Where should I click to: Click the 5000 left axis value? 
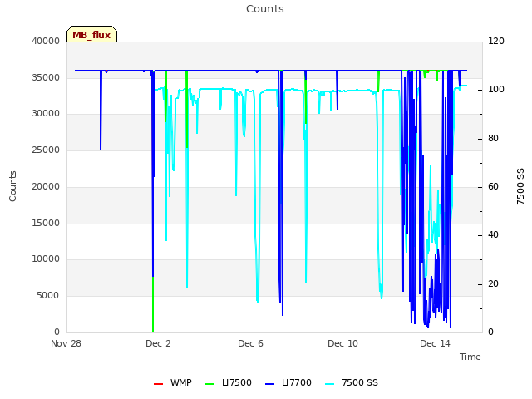click(48, 296)
